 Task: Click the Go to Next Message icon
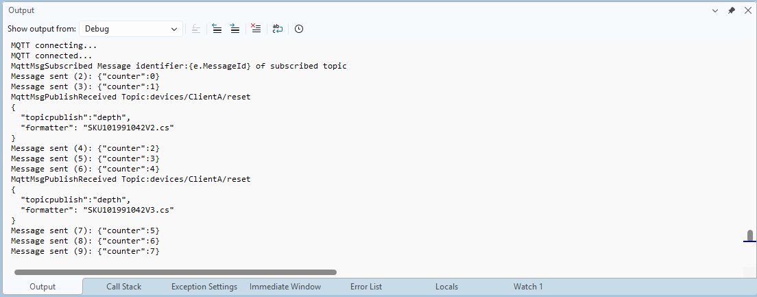pos(235,29)
